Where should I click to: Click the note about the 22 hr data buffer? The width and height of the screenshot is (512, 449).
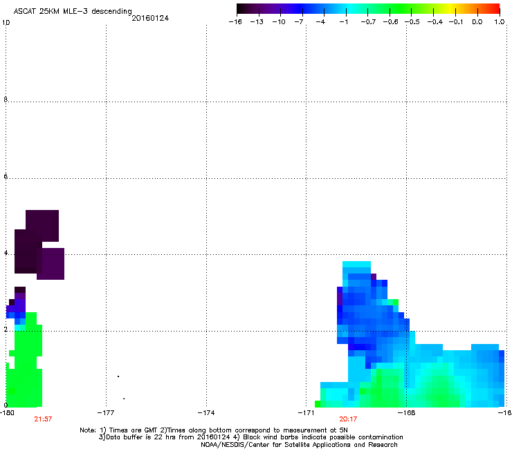164,437
